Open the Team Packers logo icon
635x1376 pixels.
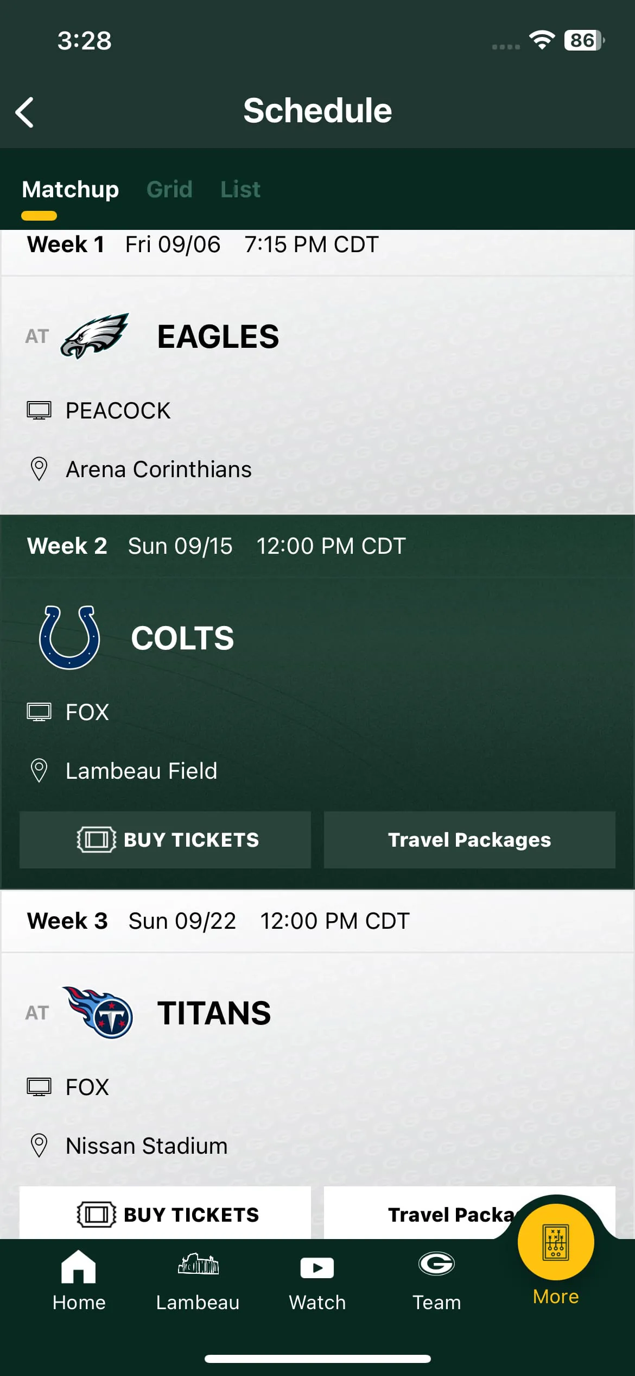[x=436, y=1264]
